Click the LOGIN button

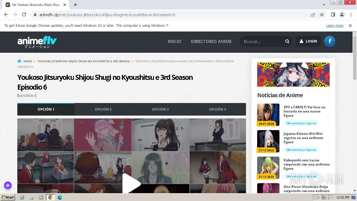[x=308, y=41]
